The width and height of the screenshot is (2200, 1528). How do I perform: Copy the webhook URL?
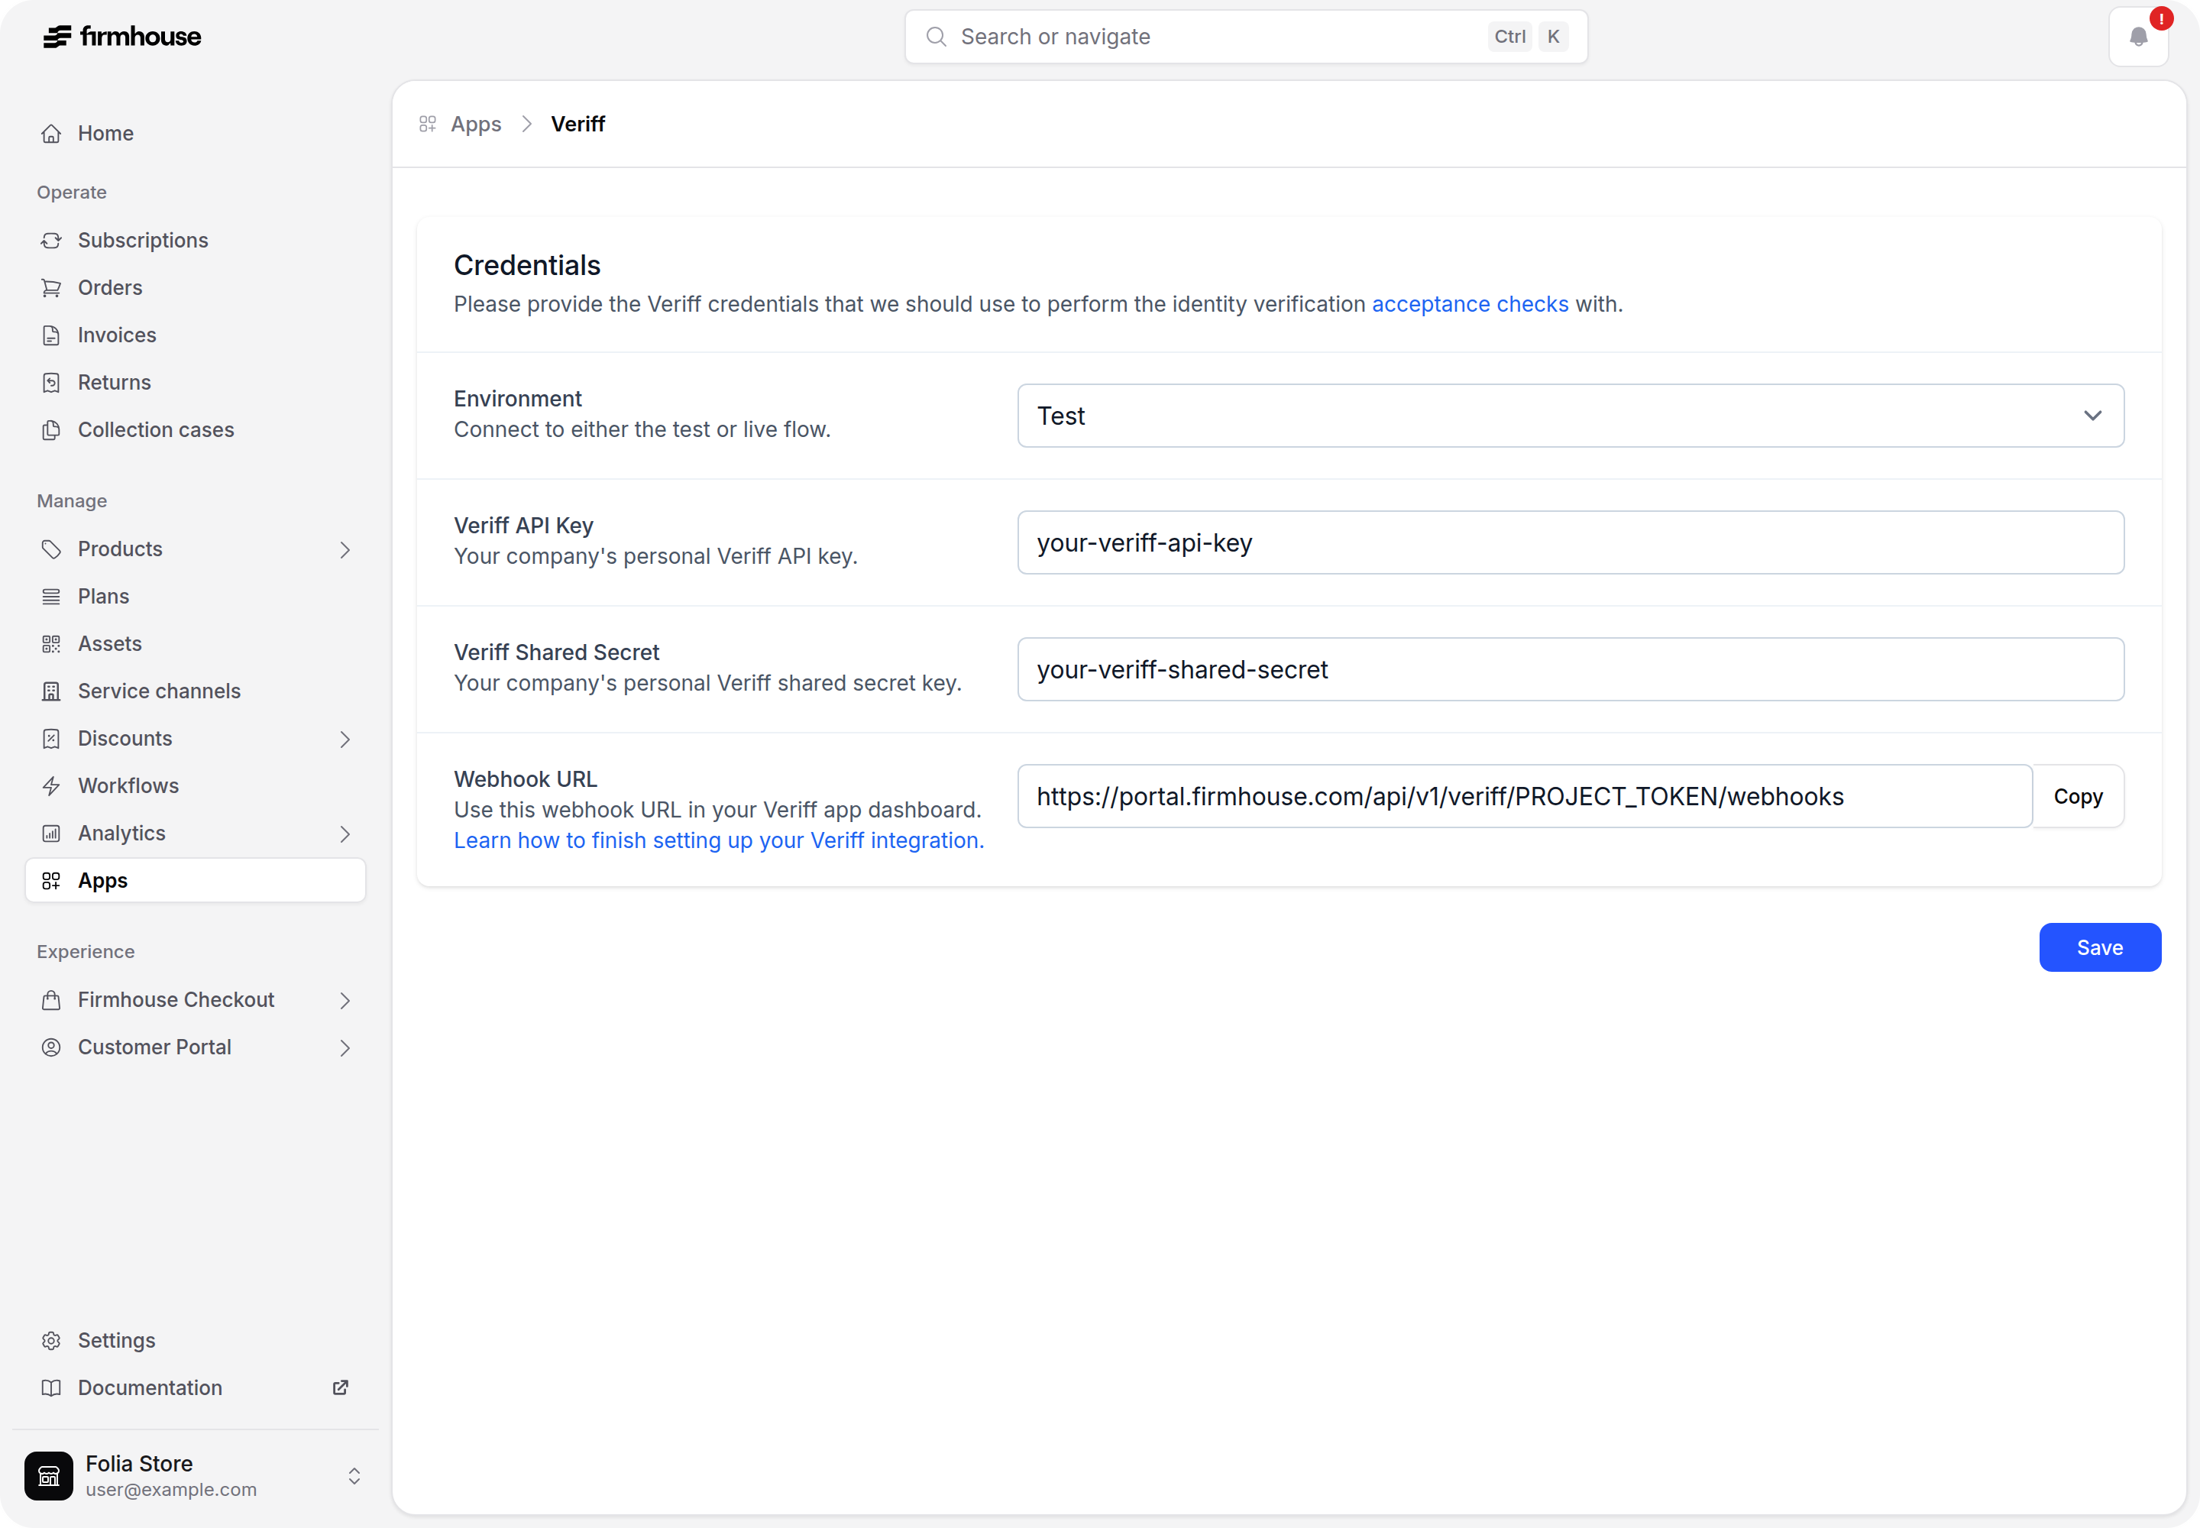(2078, 795)
